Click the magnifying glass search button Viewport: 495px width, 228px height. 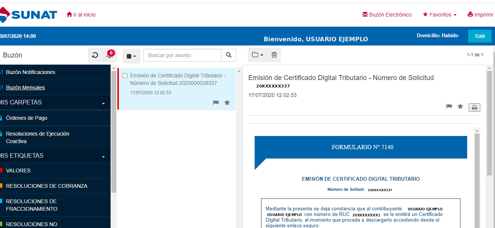[x=229, y=55]
